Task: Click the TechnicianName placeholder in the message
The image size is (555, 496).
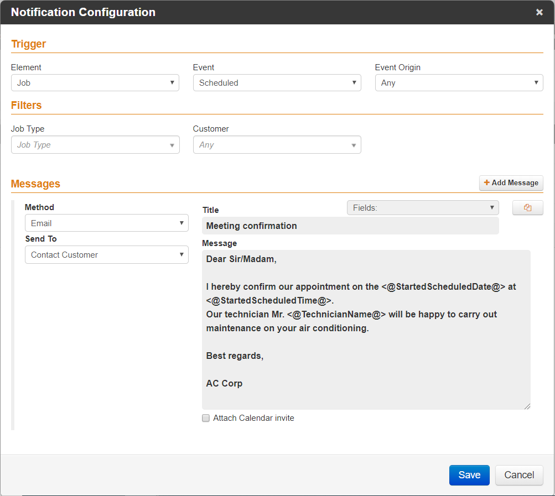Action: pyautogui.click(x=336, y=315)
